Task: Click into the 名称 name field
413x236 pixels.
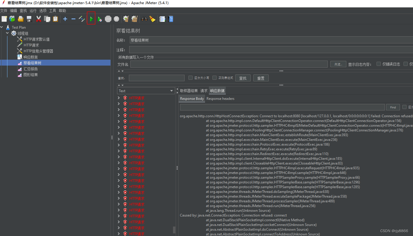Action: click(271, 40)
